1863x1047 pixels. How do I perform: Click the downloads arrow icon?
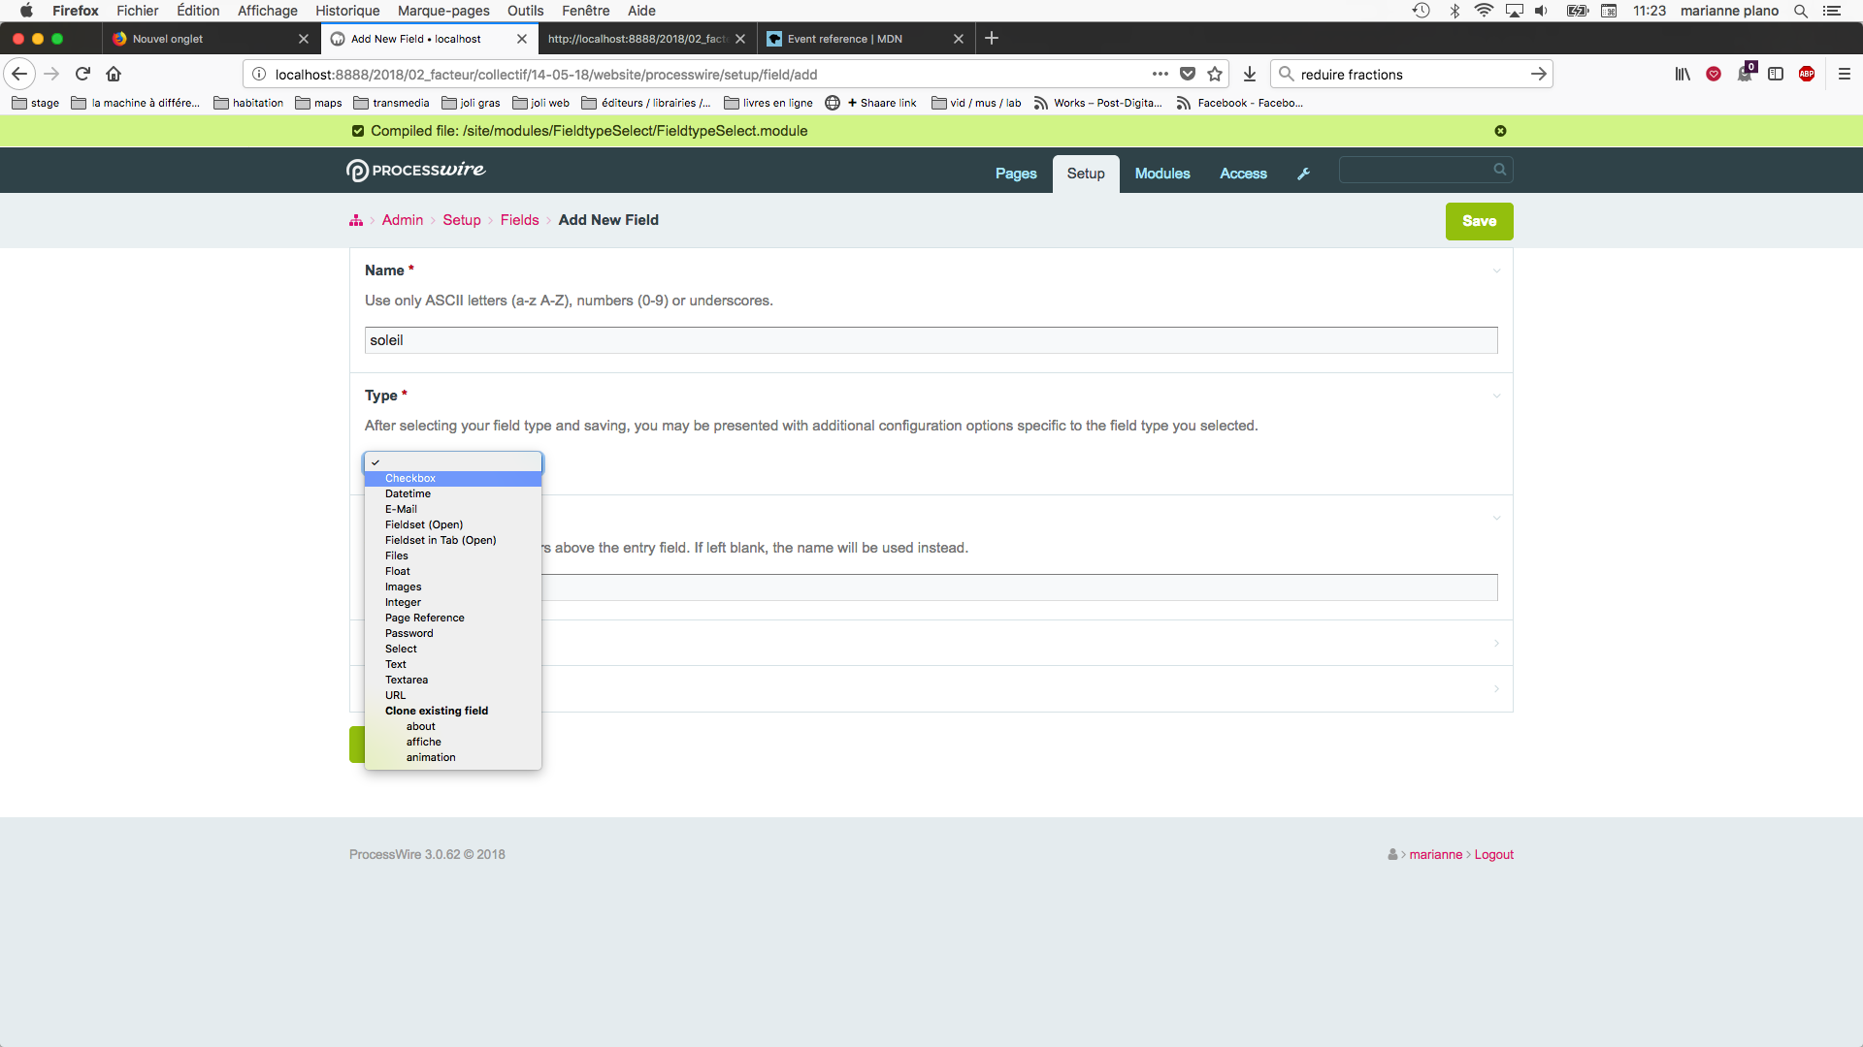tap(1250, 74)
